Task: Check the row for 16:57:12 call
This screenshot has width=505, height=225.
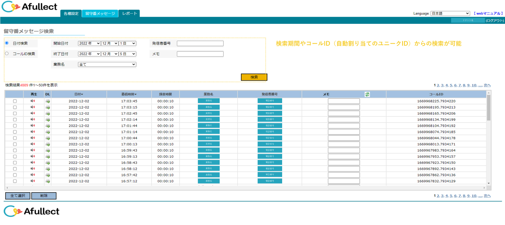Action: coord(15,181)
